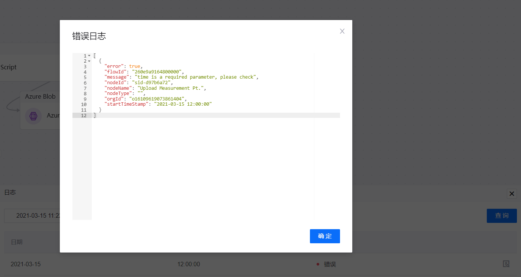Close the 日志 panel with its X button
Screen dimensions: 521x277
[x=512, y=194]
